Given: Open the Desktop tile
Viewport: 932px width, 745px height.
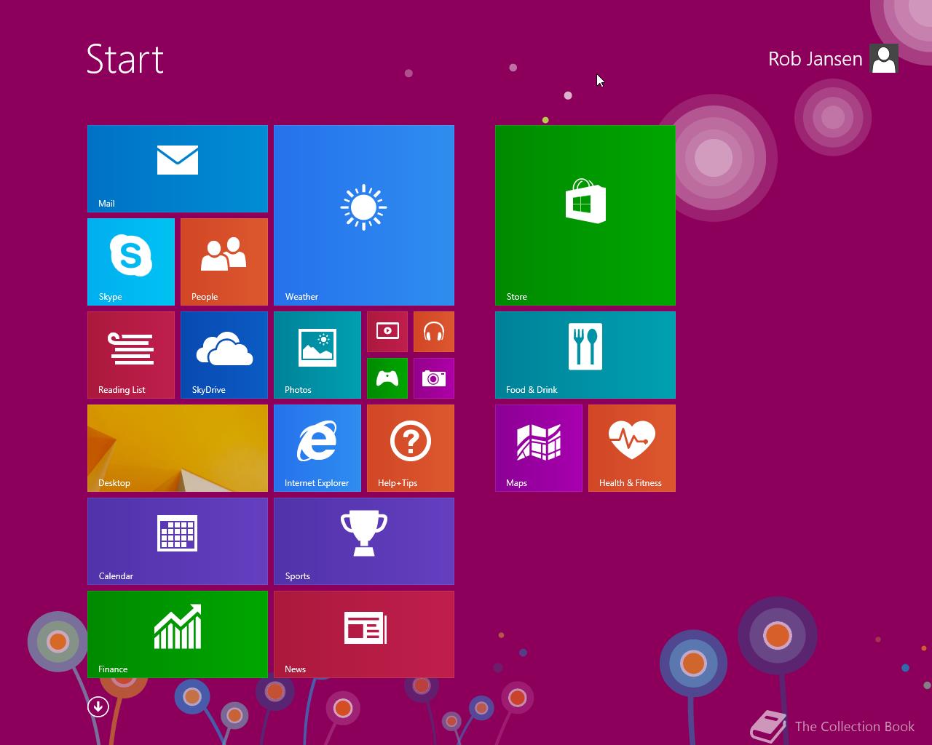Looking at the screenshot, I should tap(178, 448).
